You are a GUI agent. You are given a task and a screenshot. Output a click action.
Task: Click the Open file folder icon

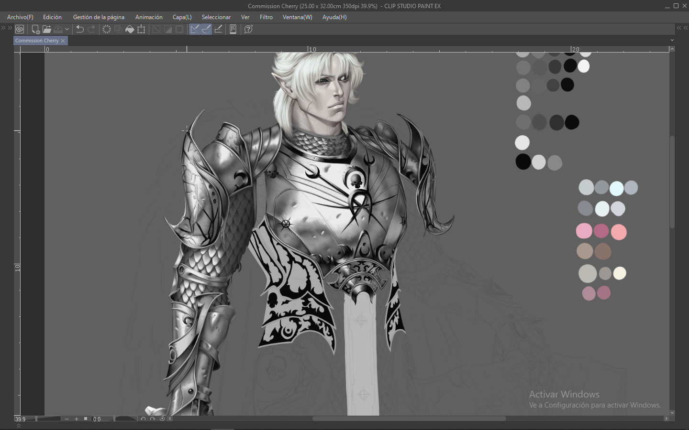click(x=47, y=29)
